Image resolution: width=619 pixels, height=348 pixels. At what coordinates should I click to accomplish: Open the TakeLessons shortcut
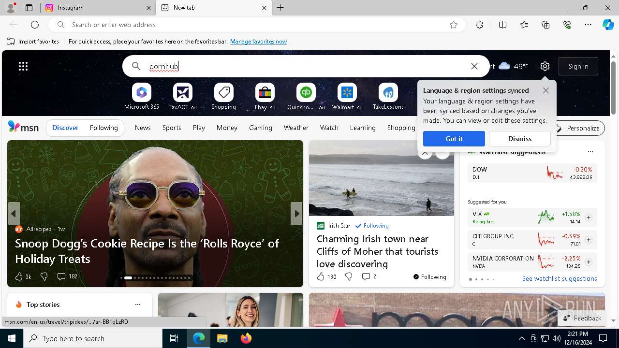[x=388, y=97]
